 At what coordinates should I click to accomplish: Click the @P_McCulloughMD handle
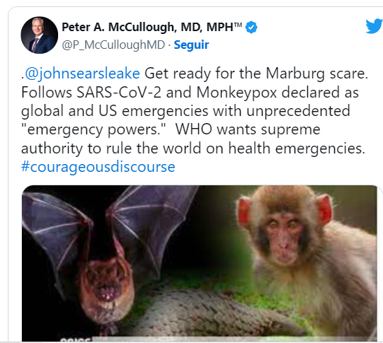pyautogui.click(x=113, y=45)
